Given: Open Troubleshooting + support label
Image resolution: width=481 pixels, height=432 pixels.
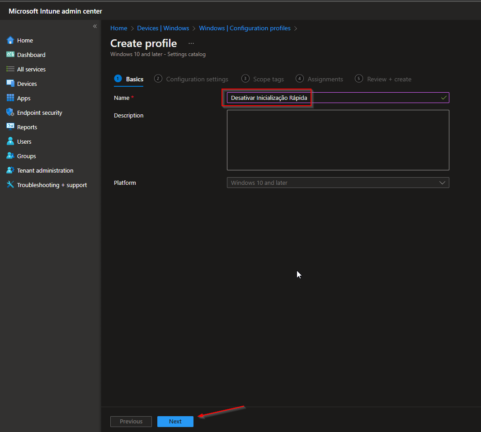Looking at the screenshot, I should 52,185.
